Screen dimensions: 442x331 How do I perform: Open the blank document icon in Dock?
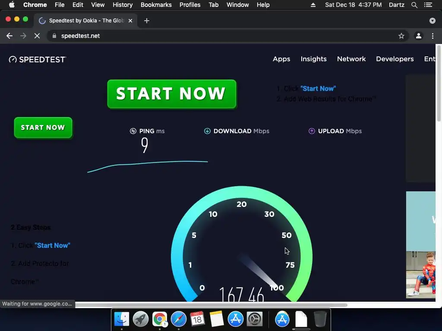coord(301,319)
